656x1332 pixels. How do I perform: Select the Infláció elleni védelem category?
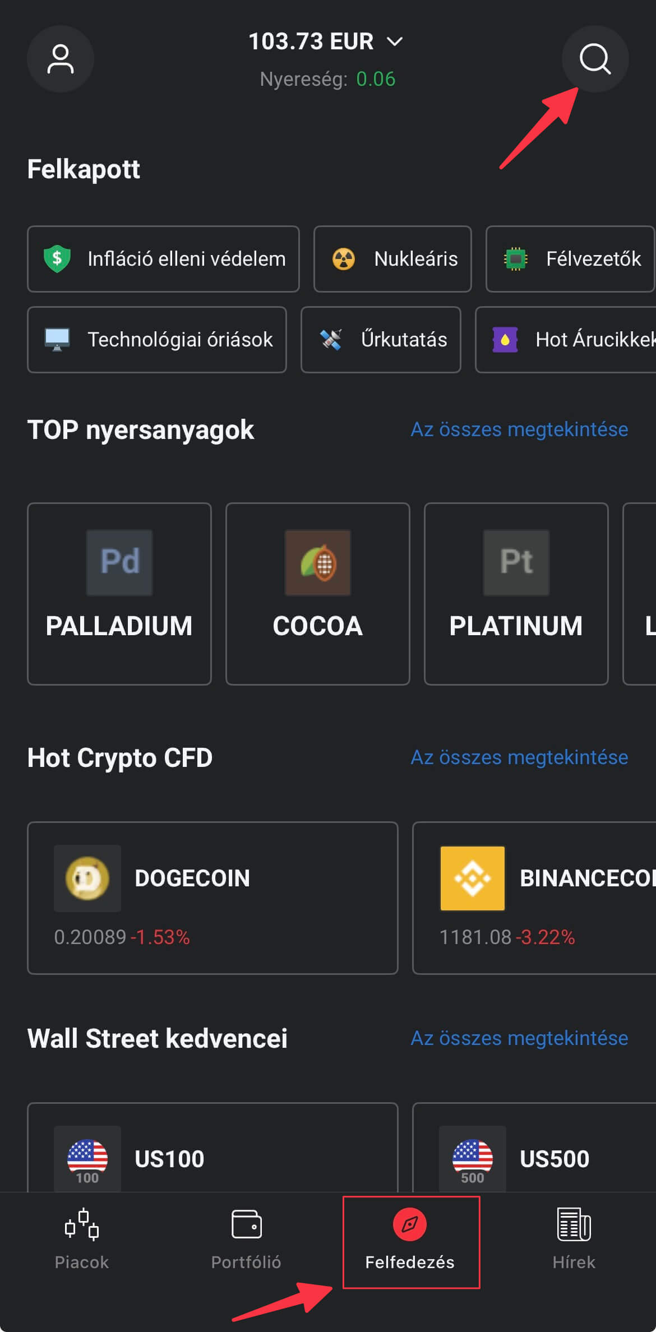point(163,259)
